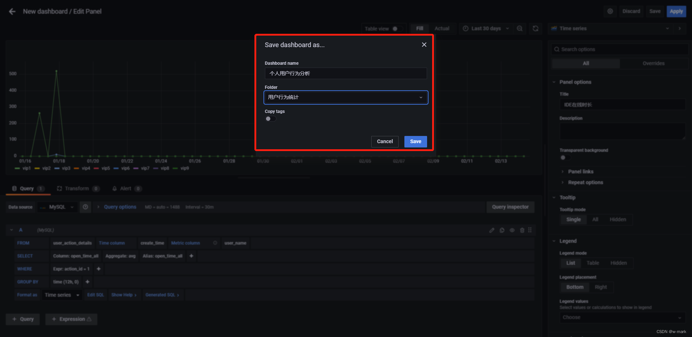
Task: Click the drag handle icon for query A
Action: (x=530, y=230)
